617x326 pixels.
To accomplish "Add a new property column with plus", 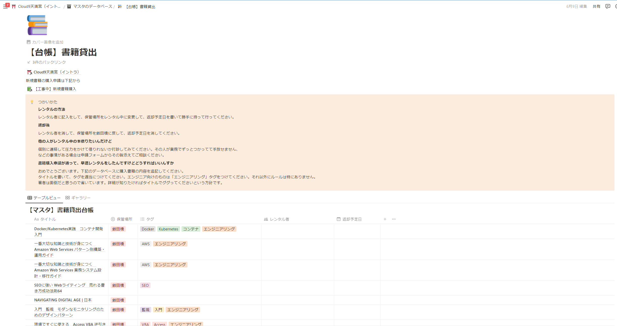I will point(385,219).
